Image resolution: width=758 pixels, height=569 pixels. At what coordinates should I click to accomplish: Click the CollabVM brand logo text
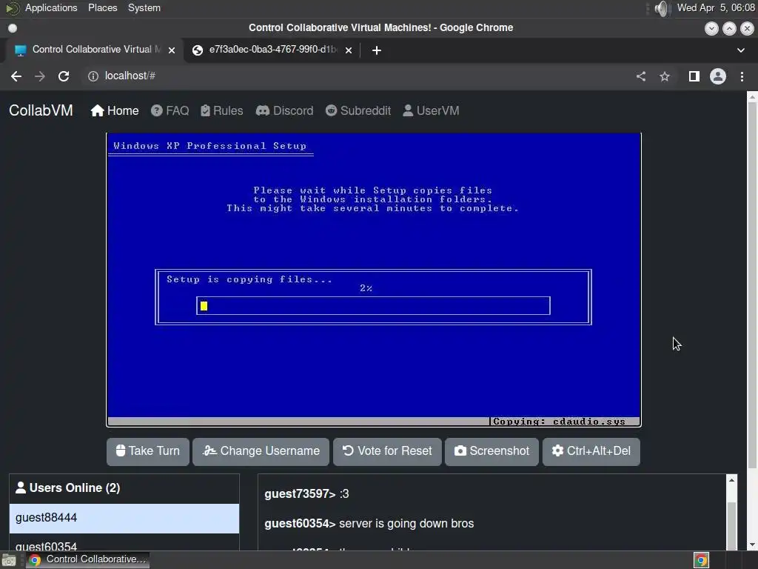pyautogui.click(x=41, y=110)
